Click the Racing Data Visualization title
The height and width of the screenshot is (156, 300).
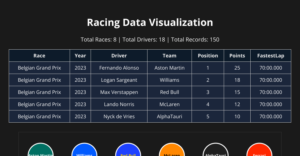(150, 22)
